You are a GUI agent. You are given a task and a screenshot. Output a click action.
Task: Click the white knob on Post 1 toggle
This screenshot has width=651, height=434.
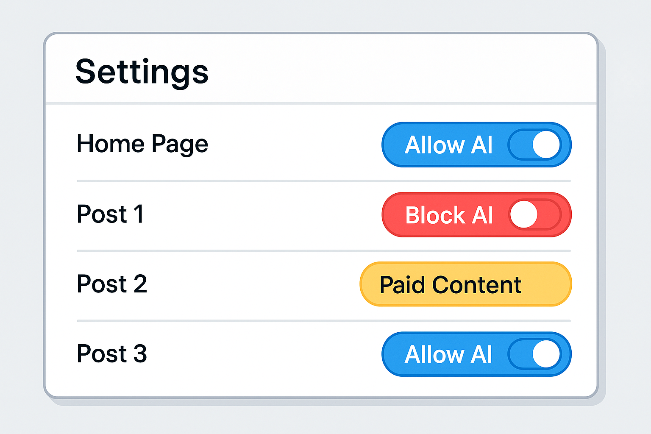(x=524, y=214)
